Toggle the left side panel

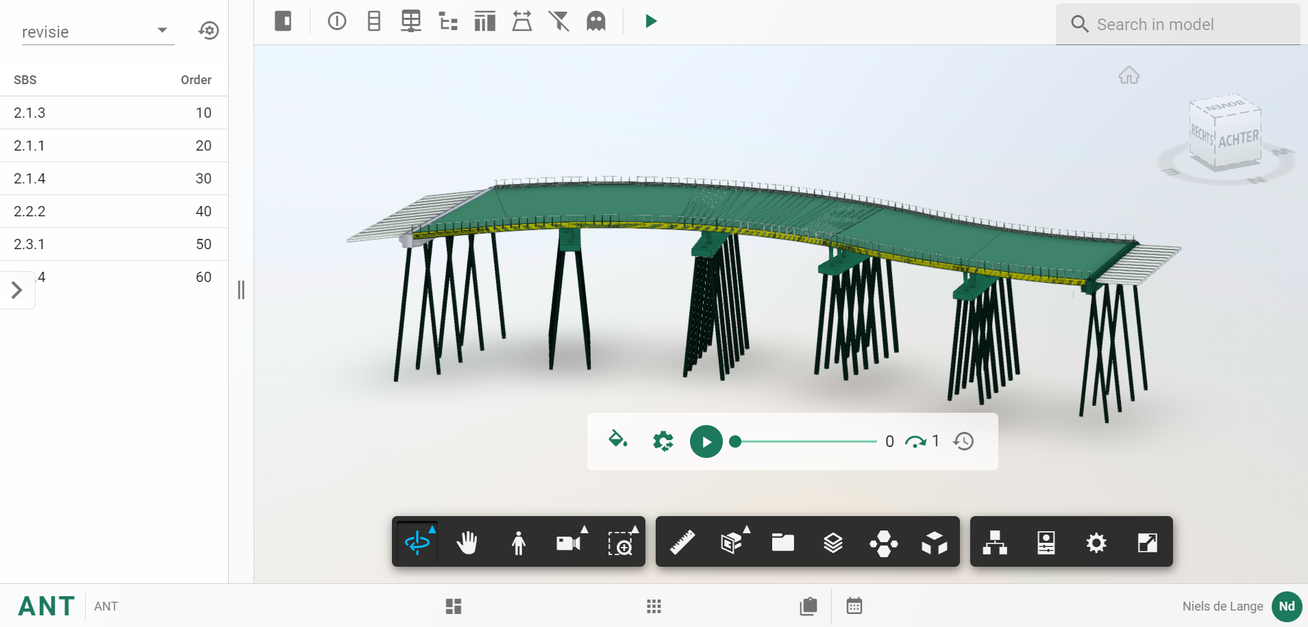pos(283,22)
